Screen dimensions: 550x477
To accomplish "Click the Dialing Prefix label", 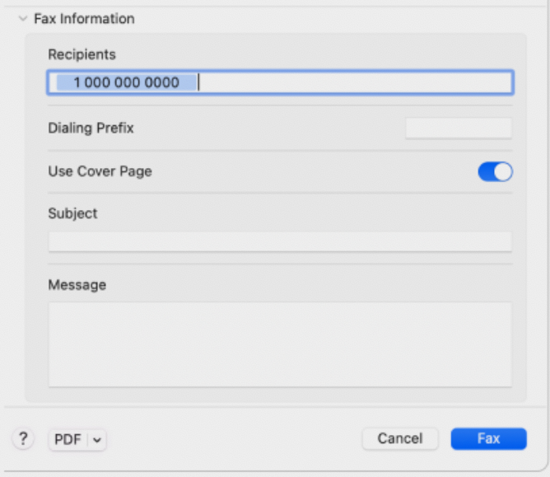I will click(91, 129).
